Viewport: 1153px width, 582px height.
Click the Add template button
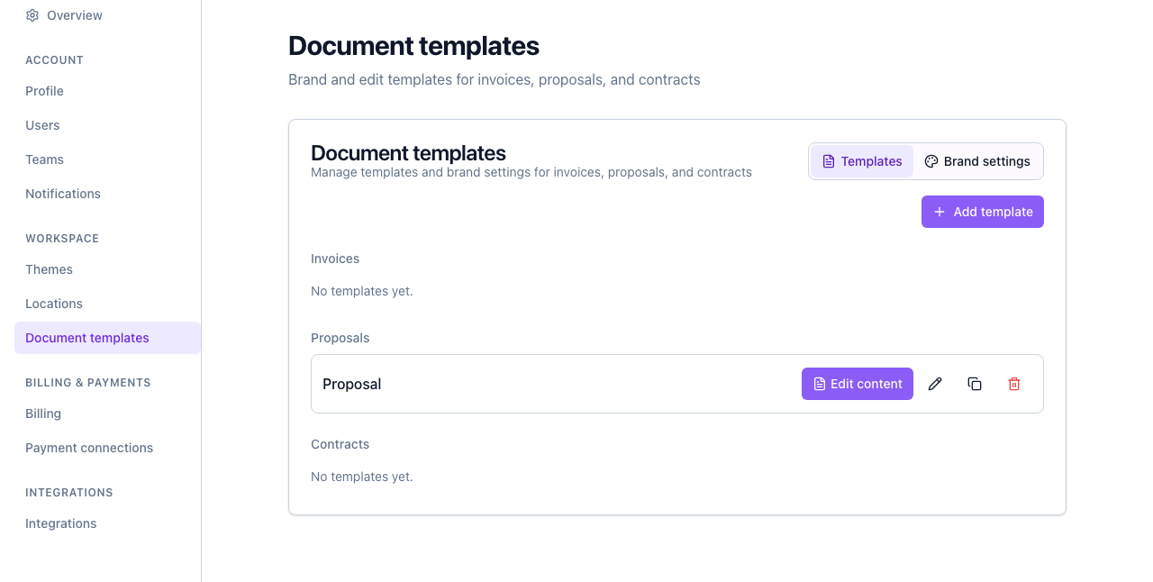tap(983, 212)
